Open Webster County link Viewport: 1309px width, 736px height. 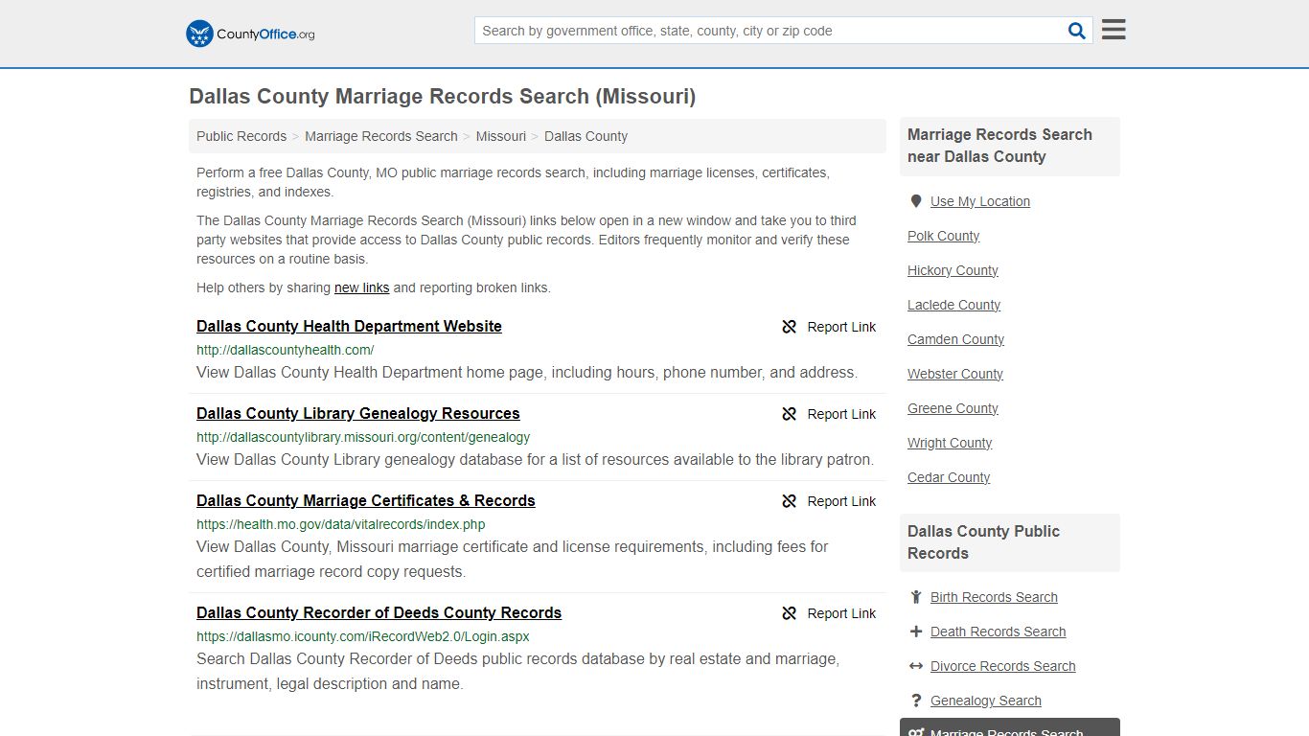pyautogui.click(x=955, y=374)
